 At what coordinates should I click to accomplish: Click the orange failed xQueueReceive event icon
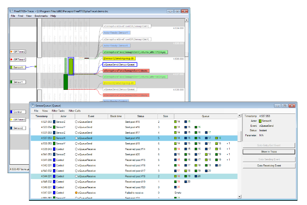coord(76,193)
